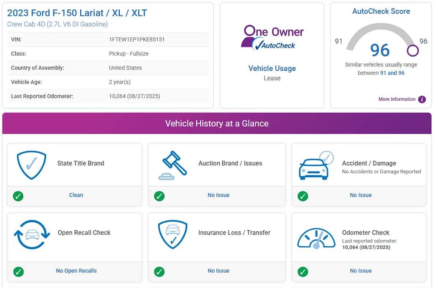This screenshot has height=288, width=435.
Task: Click the One Owner AutoCheck logo
Action: pos(272,38)
